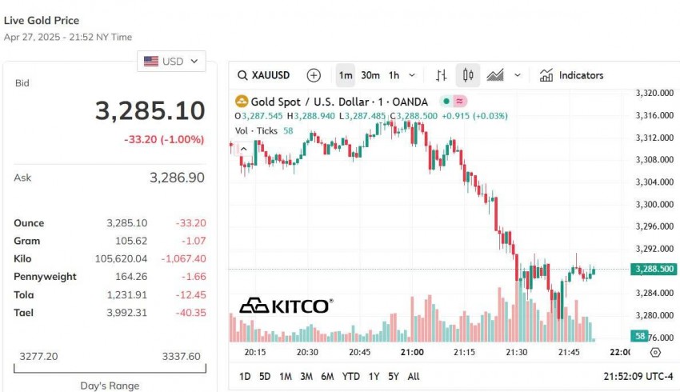Add a symbol to compare with plus icon

click(314, 75)
